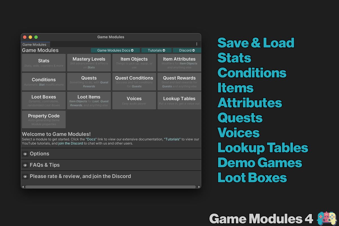Minimize the Game Modules window
This screenshot has width=339, height=226.
[x=30, y=37]
